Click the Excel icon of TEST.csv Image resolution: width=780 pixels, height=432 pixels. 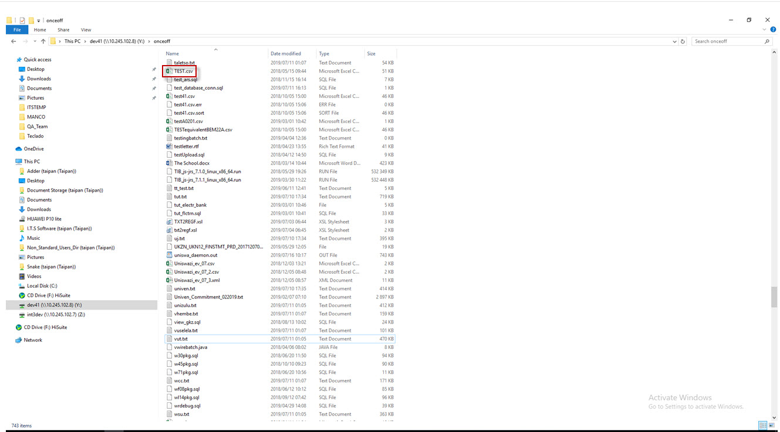coord(169,71)
